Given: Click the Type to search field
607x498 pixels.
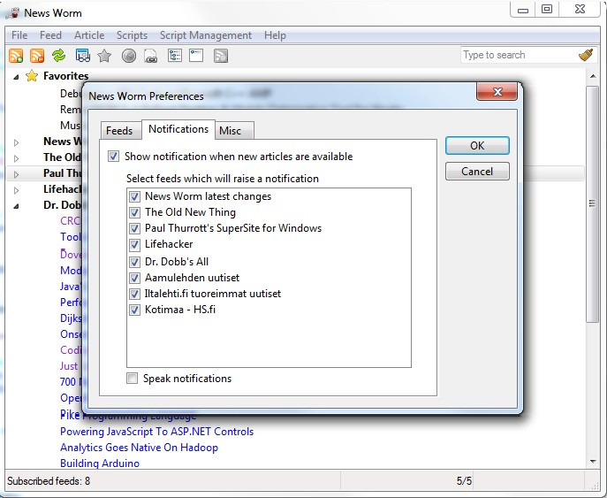Looking at the screenshot, I should point(519,55).
